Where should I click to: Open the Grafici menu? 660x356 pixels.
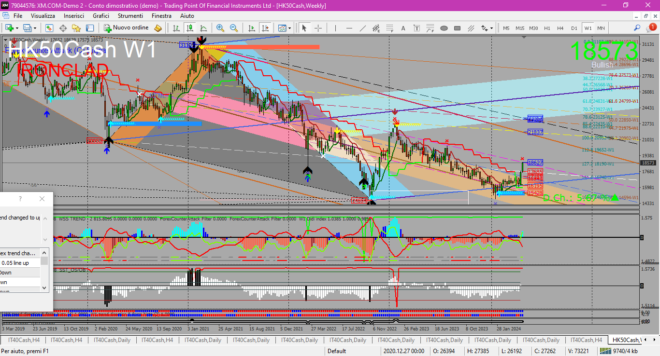101,16
